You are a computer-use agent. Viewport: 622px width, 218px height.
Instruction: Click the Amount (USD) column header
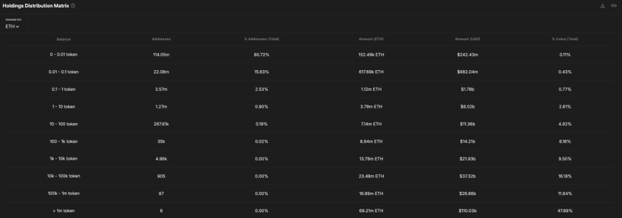[x=467, y=39]
